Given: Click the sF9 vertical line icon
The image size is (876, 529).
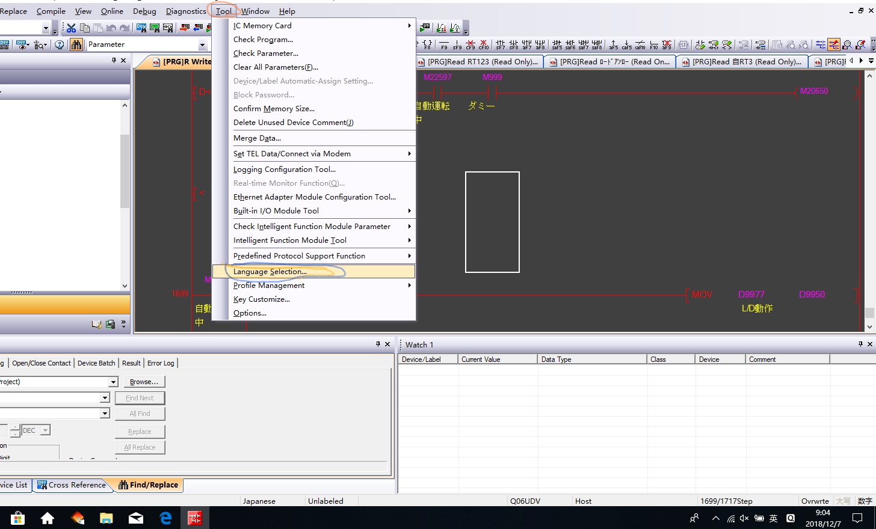Looking at the screenshot, I should [457, 45].
